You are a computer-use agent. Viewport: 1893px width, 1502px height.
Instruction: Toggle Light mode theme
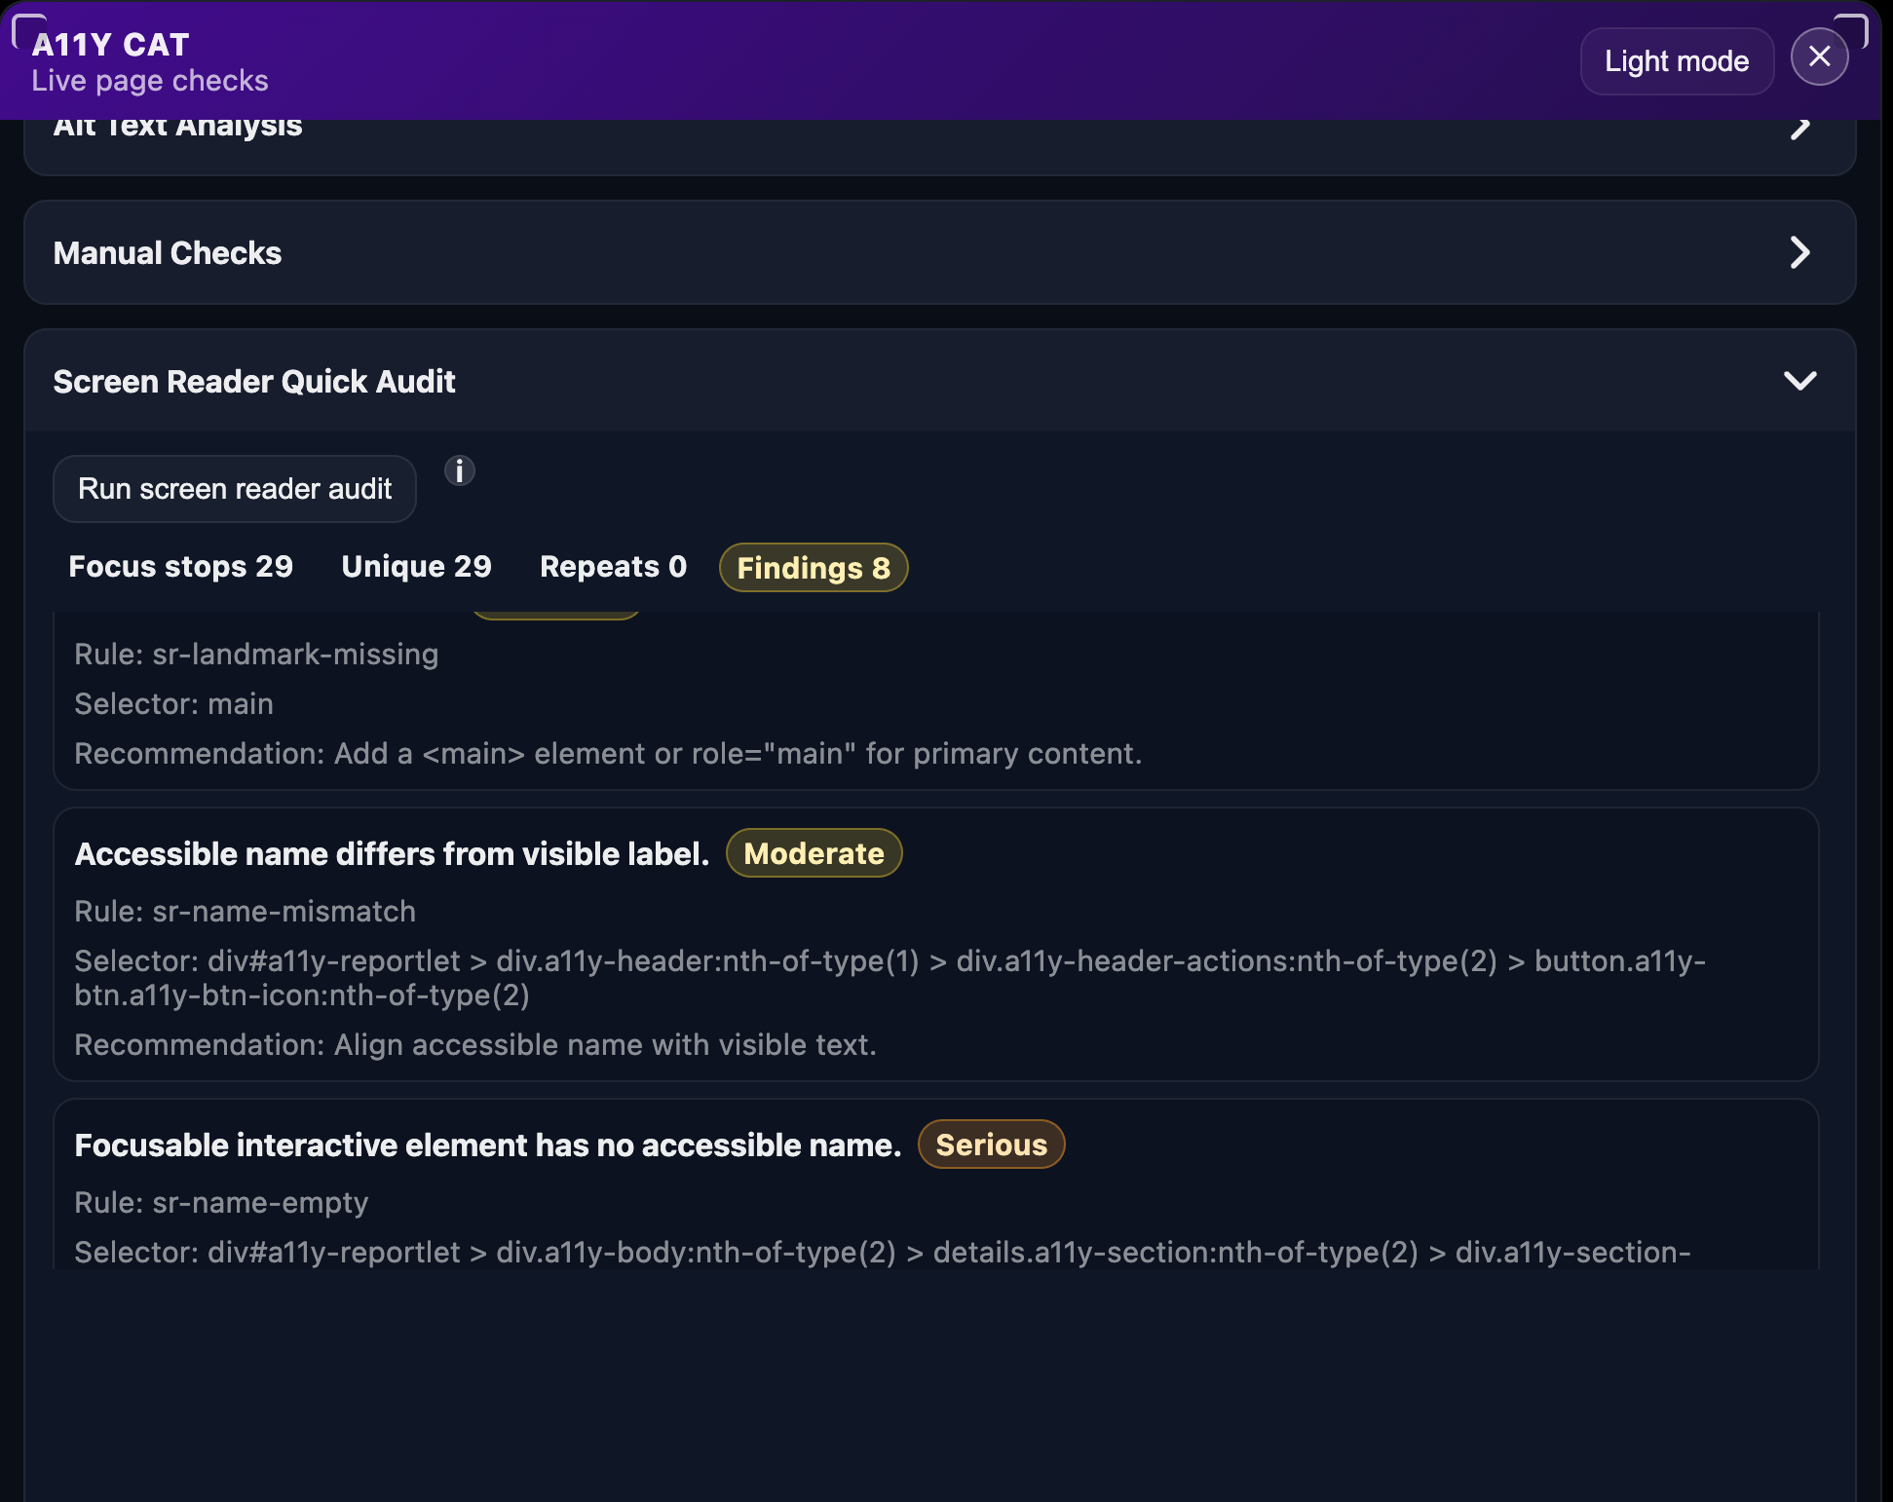(1676, 61)
